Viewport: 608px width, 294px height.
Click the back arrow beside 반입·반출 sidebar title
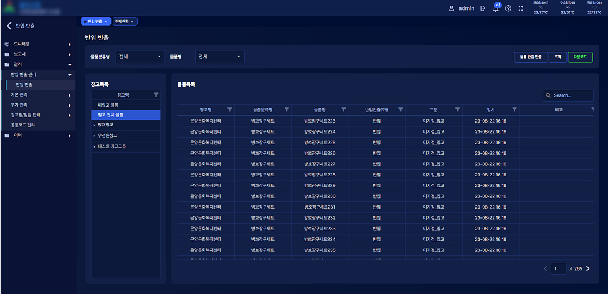(x=9, y=26)
